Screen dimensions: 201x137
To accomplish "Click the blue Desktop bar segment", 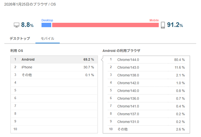I will [x=46, y=25].
